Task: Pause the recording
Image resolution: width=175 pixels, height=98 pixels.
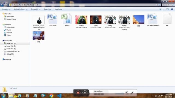Action: pyautogui.click(x=85, y=93)
